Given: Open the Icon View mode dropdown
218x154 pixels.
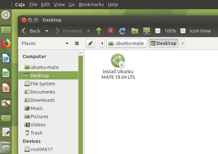Looking at the screenshot, I should point(203,31).
